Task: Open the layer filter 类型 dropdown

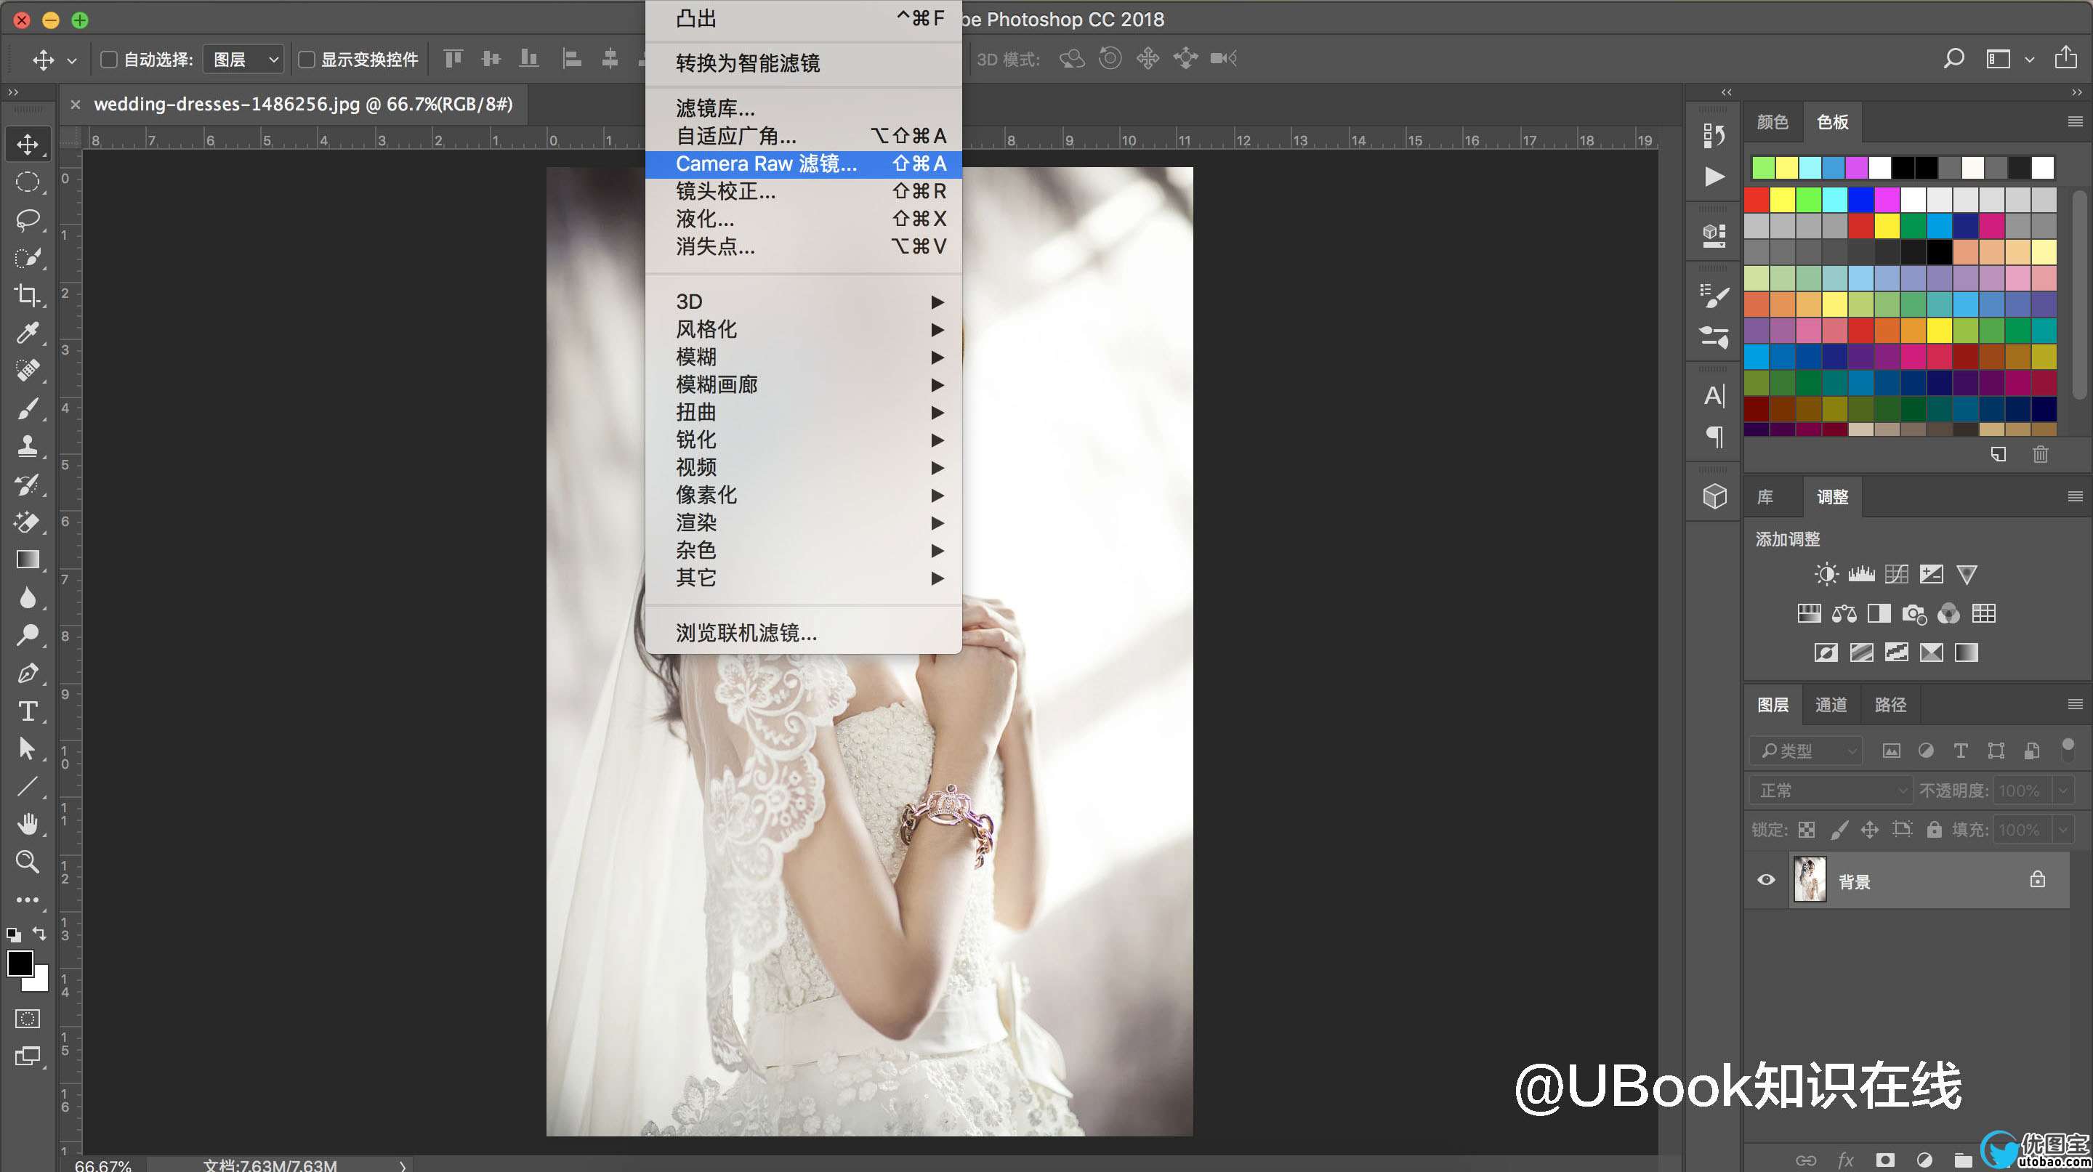Action: pyautogui.click(x=1805, y=751)
